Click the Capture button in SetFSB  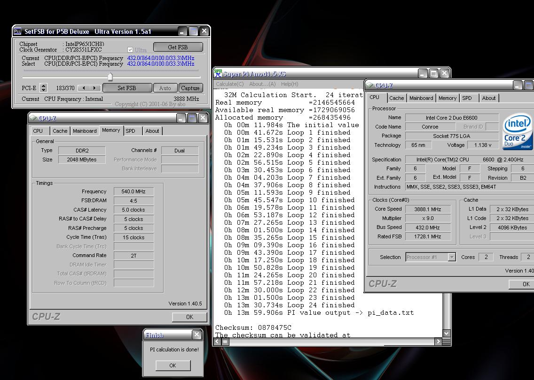point(190,88)
